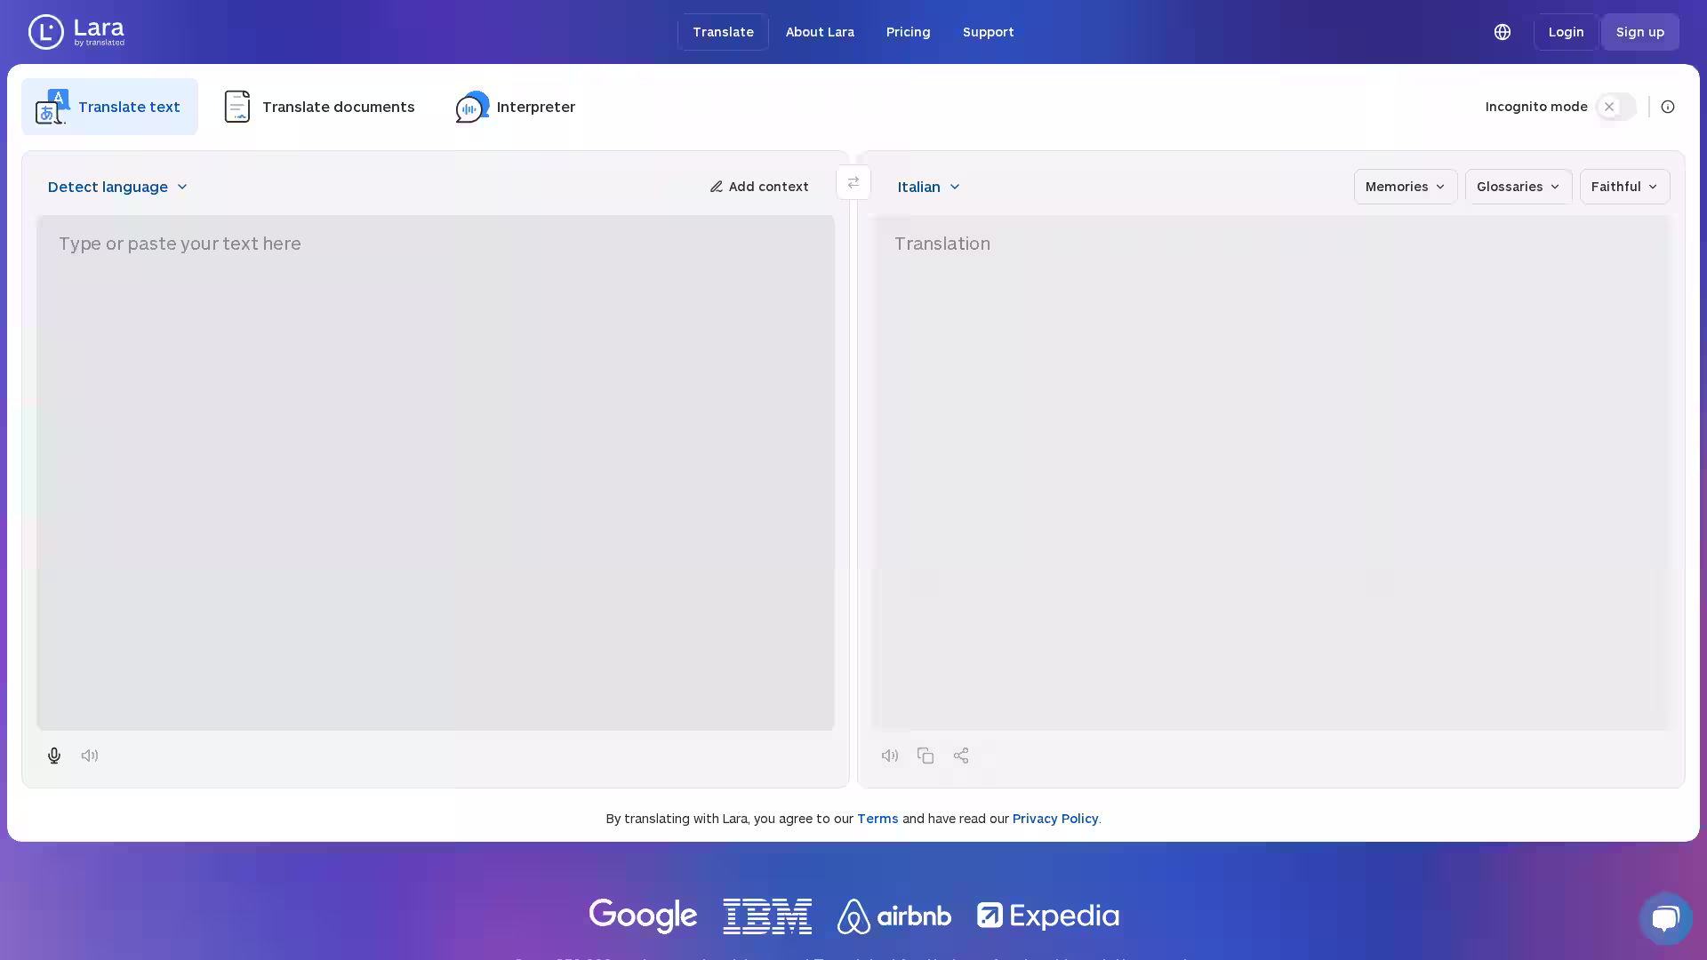Click into the source text input area

[x=436, y=471]
